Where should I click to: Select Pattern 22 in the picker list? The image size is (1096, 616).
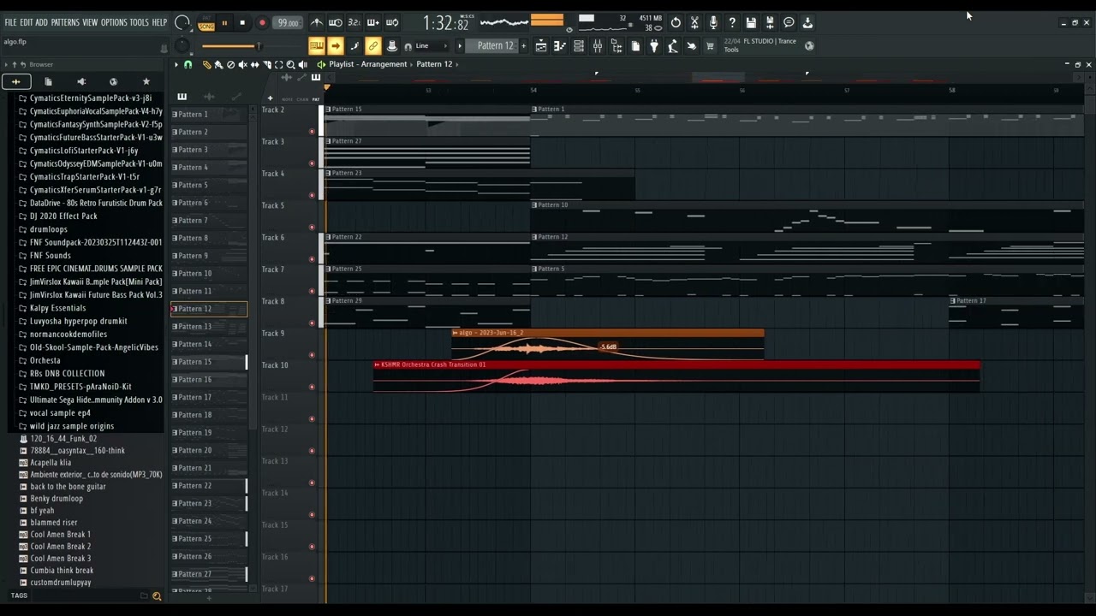[209, 486]
